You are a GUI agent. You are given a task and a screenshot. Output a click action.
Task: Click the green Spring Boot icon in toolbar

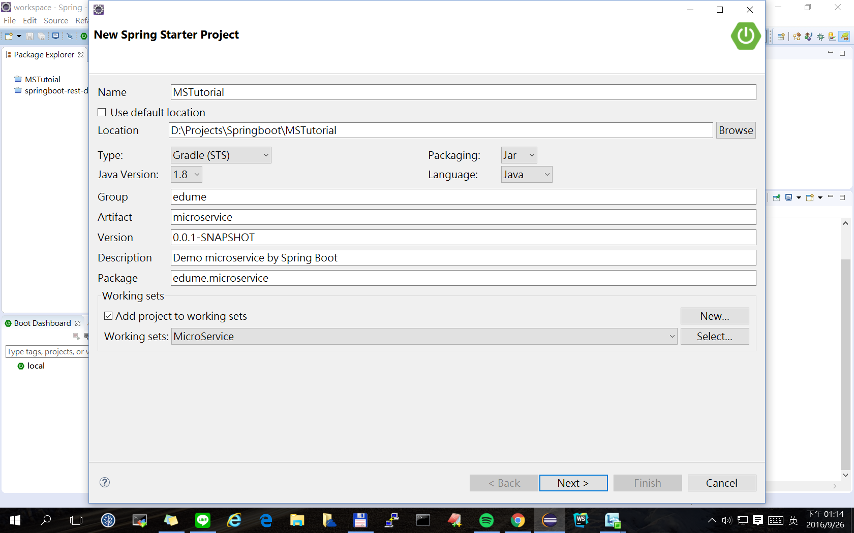click(x=84, y=36)
